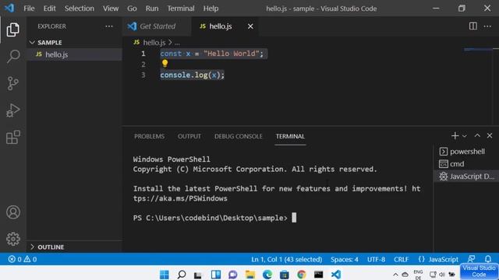Create a new terminal with plus icon
The height and width of the screenshot is (280, 499).
point(455,136)
